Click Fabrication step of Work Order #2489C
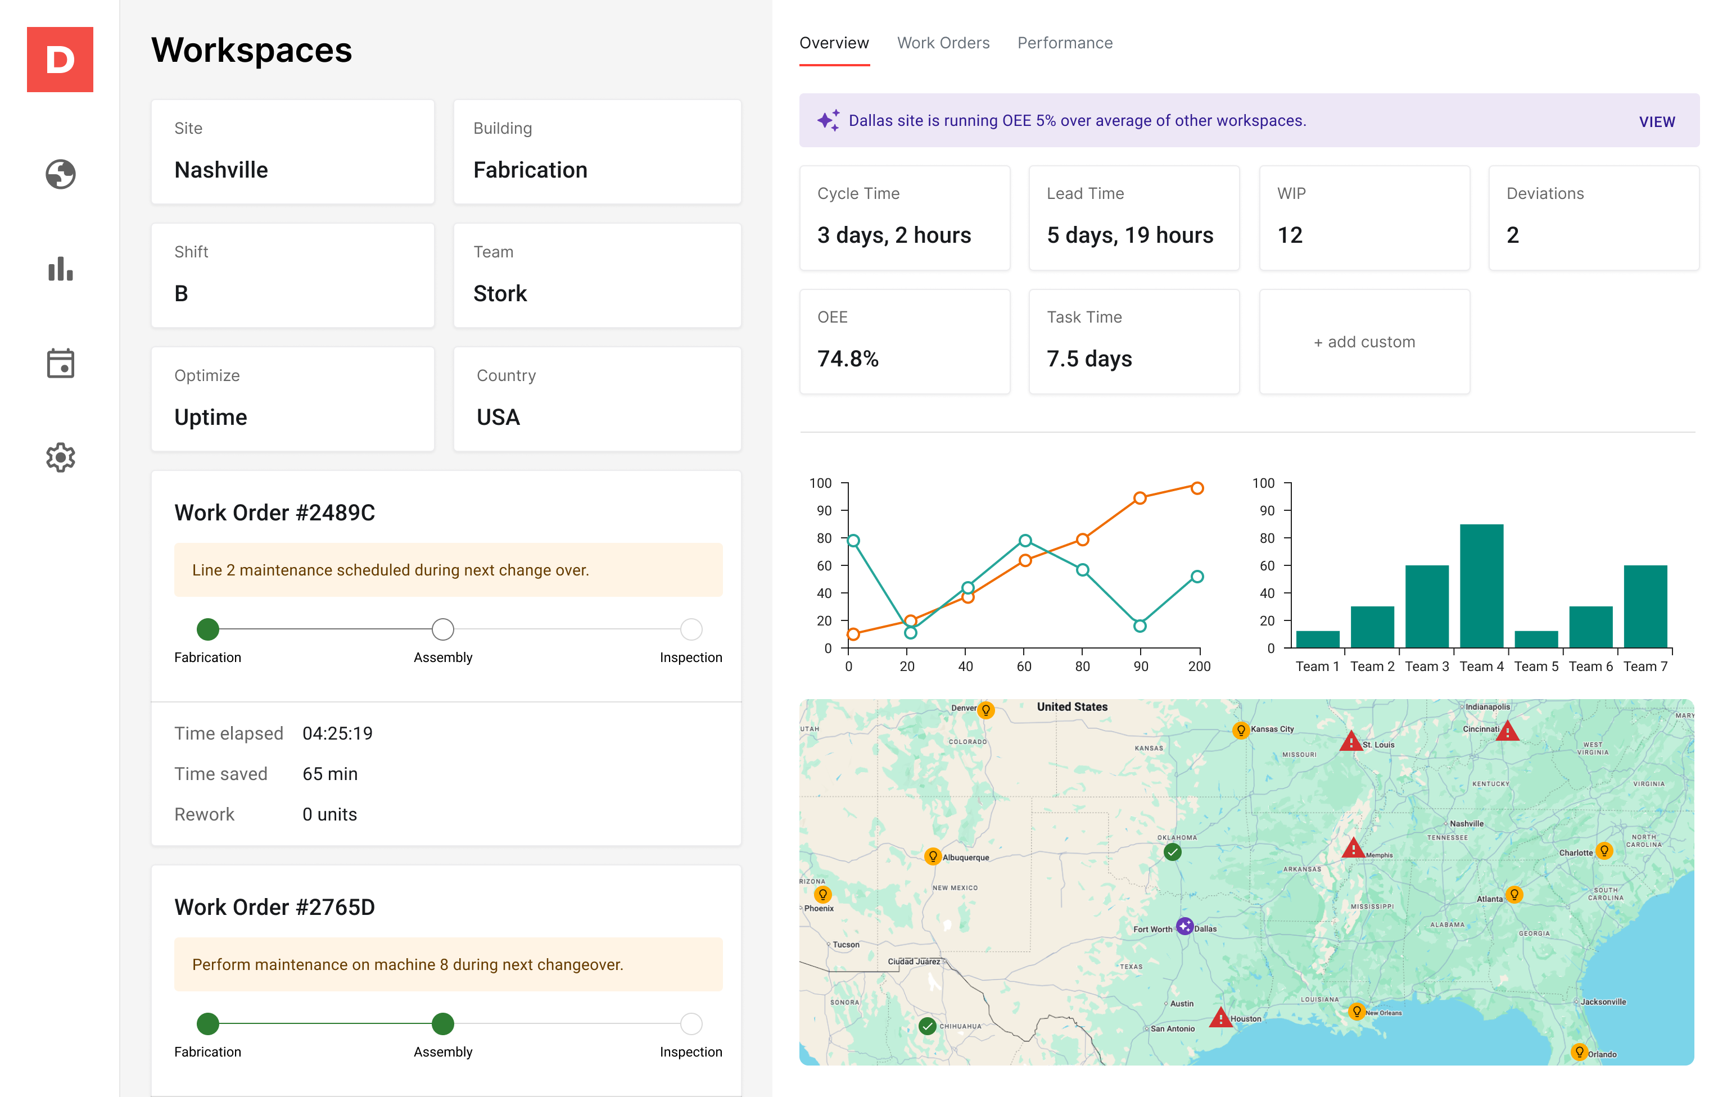1727x1097 pixels. point(208,629)
